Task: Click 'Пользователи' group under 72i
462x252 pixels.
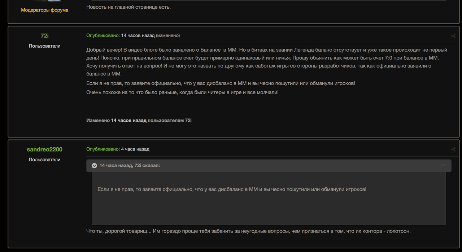Action: pyautogui.click(x=44, y=46)
